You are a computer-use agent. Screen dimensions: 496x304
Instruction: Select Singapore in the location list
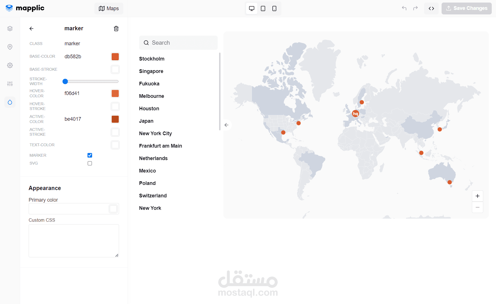(151, 71)
